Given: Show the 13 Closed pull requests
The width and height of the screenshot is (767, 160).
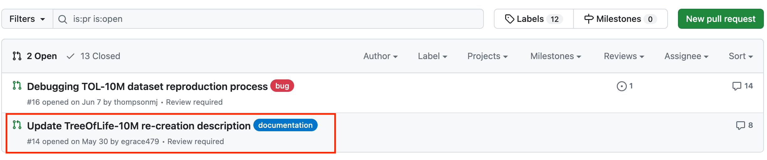Looking at the screenshot, I should 94,56.
